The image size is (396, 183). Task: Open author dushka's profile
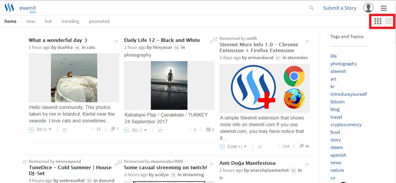click(65, 47)
